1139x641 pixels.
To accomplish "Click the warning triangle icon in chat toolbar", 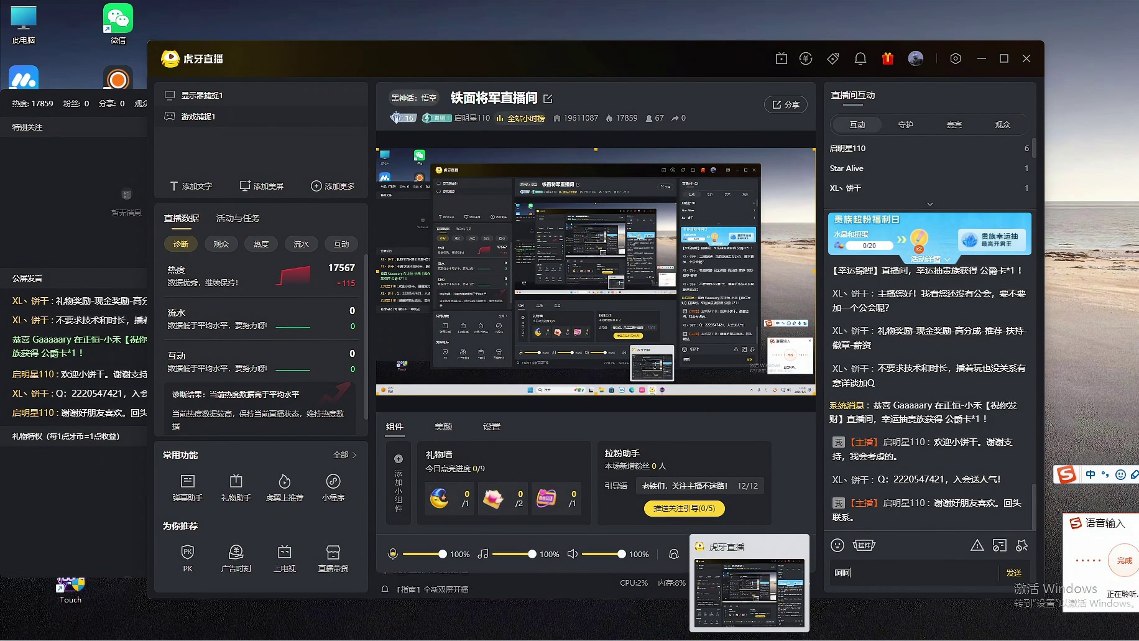I will pos(977,545).
